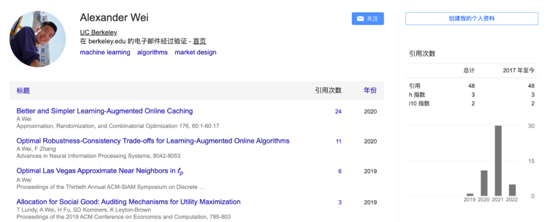Click 创建我的个人资料 button
Screen dimensions: 549x222
coord(471,19)
